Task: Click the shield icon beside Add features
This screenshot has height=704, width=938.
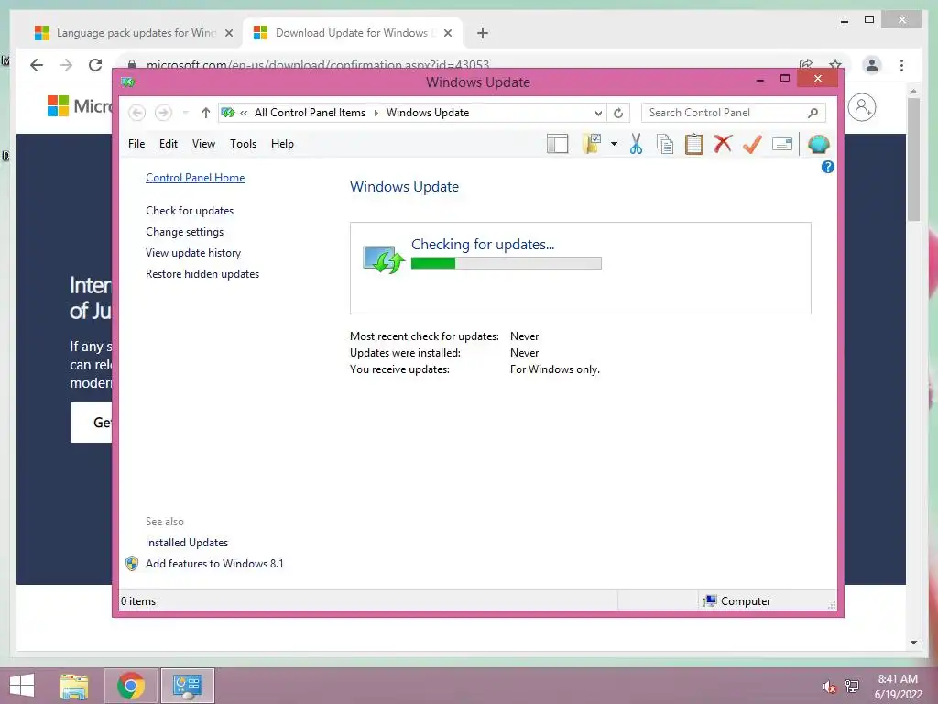Action: point(132,564)
